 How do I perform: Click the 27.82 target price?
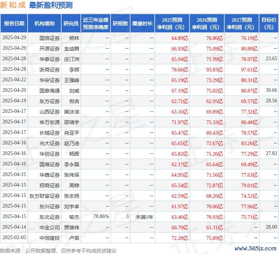coord(271,153)
